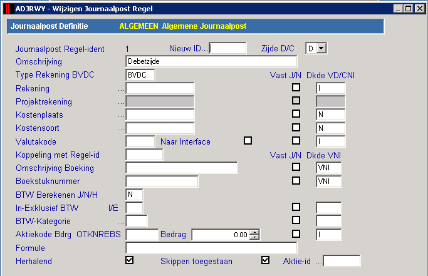
Task: Click the Boekstuknummer input field
Action: (x=162, y=181)
